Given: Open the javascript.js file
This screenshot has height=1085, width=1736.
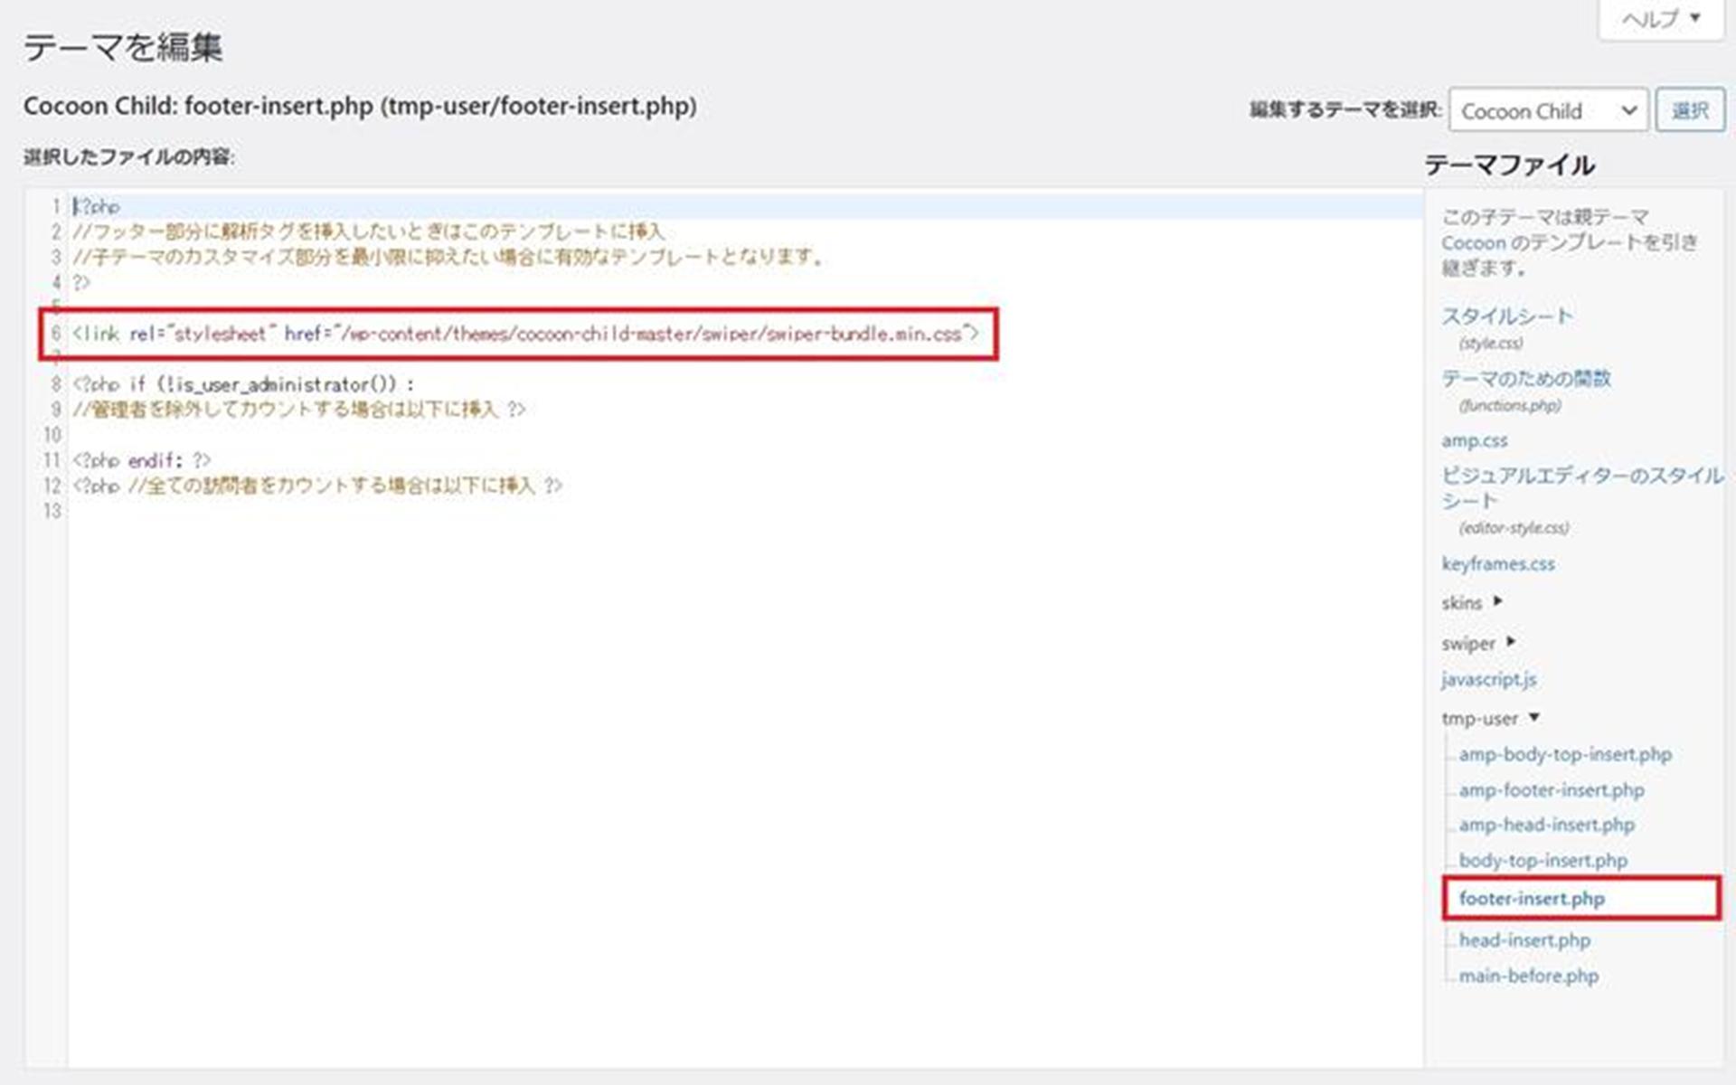Looking at the screenshot, I should coord(1487,679).
